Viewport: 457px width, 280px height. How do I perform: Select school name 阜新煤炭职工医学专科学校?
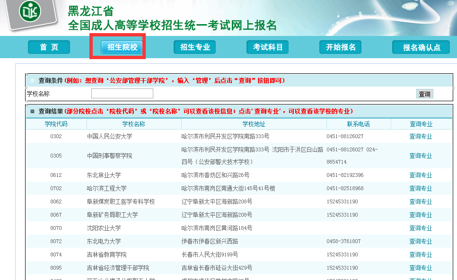pos(121,201)
